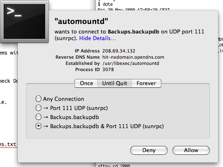Choose the Backups.backupdb only radio option
Screen dimensions: 223x167
(x=38, y=117)
